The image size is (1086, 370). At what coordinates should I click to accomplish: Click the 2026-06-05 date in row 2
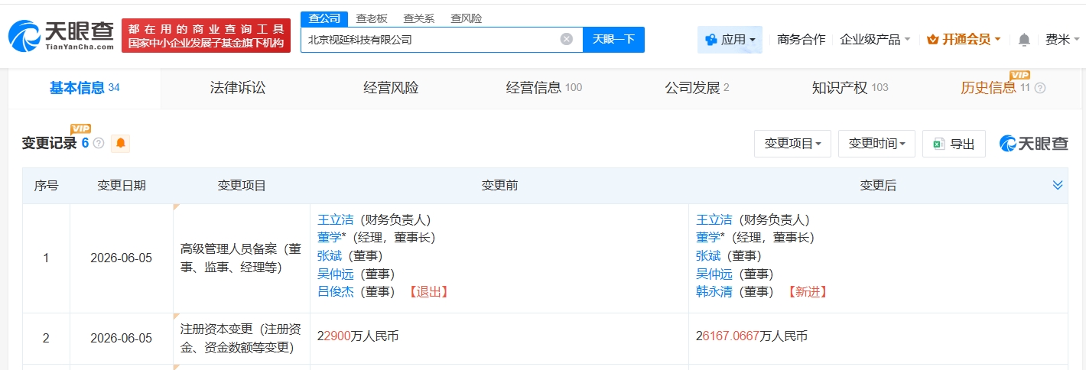(121, 337)
